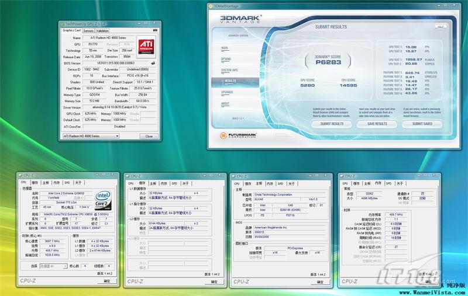Open the GPU-Z Validation tab
468x296 pixels.
click(102, 31)
